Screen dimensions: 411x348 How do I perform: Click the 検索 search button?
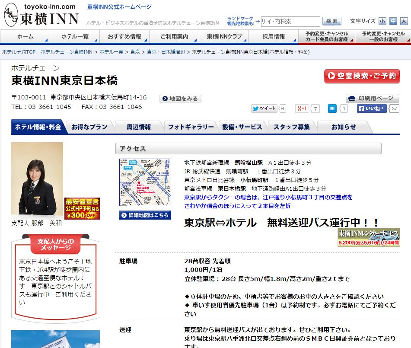point(331,21)
